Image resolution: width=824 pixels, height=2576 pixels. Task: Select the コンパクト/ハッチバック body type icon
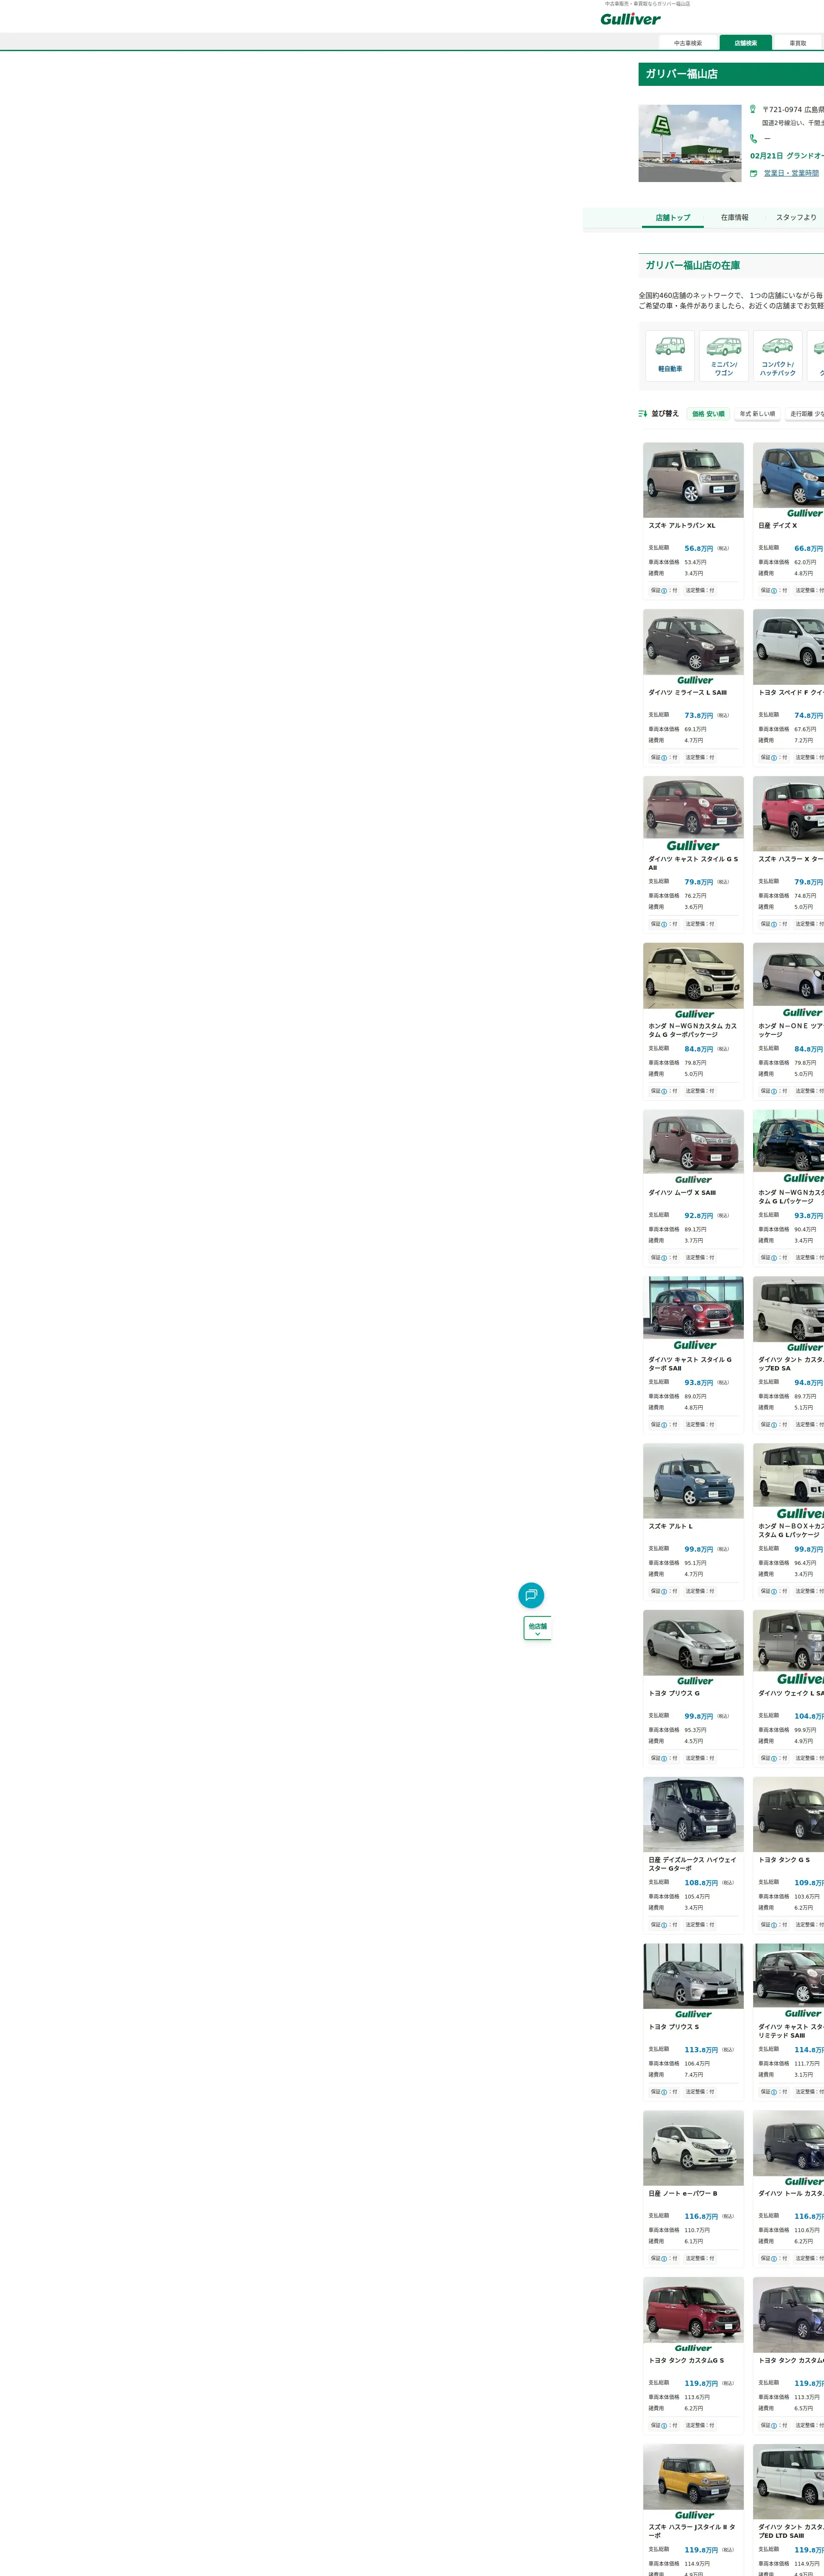(778, 355)
